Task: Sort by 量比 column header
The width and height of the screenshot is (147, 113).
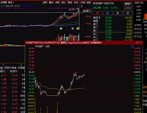Action: [3, 71]
